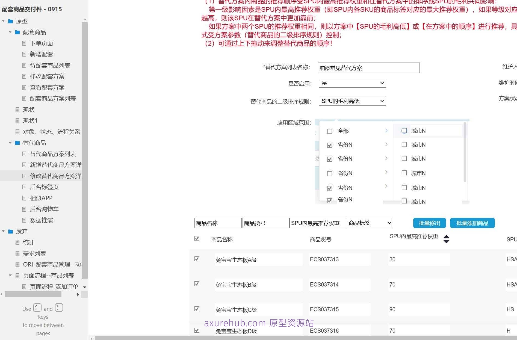This screenshot has width=517, height=340.
Task: Select 替代商品方案列表 in the sidebar tree
Action: coord(52,154)
